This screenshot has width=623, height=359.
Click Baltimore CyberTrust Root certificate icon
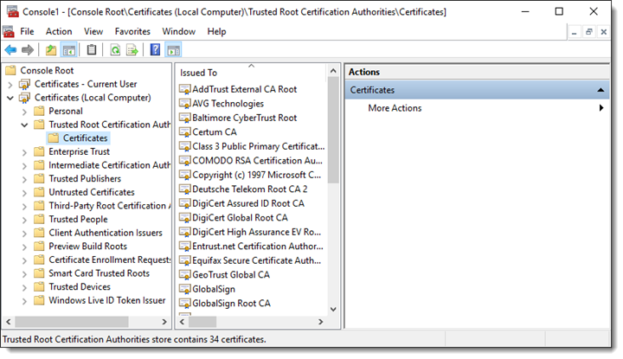click(x=185, y=118)
